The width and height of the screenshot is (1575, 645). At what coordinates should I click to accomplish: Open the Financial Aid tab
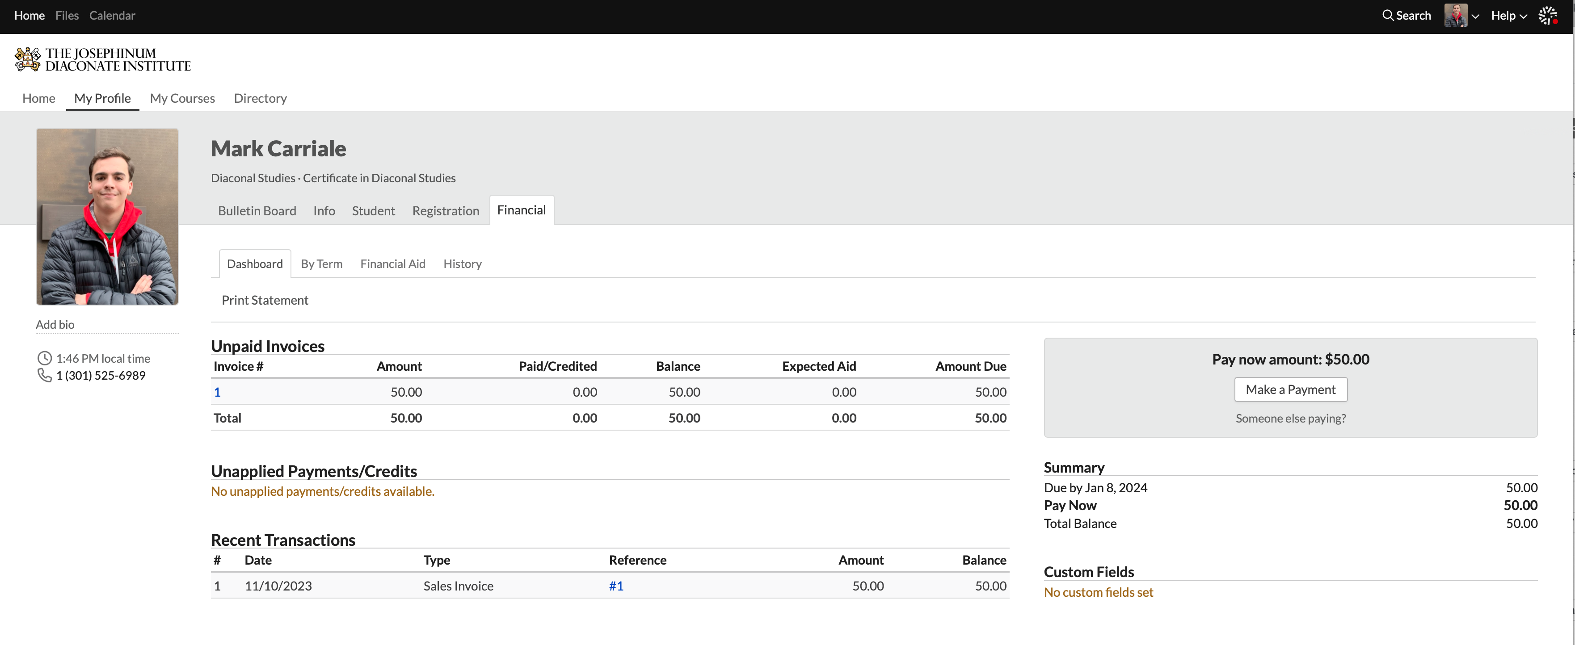pyautogui.click(x=392, y=264)
